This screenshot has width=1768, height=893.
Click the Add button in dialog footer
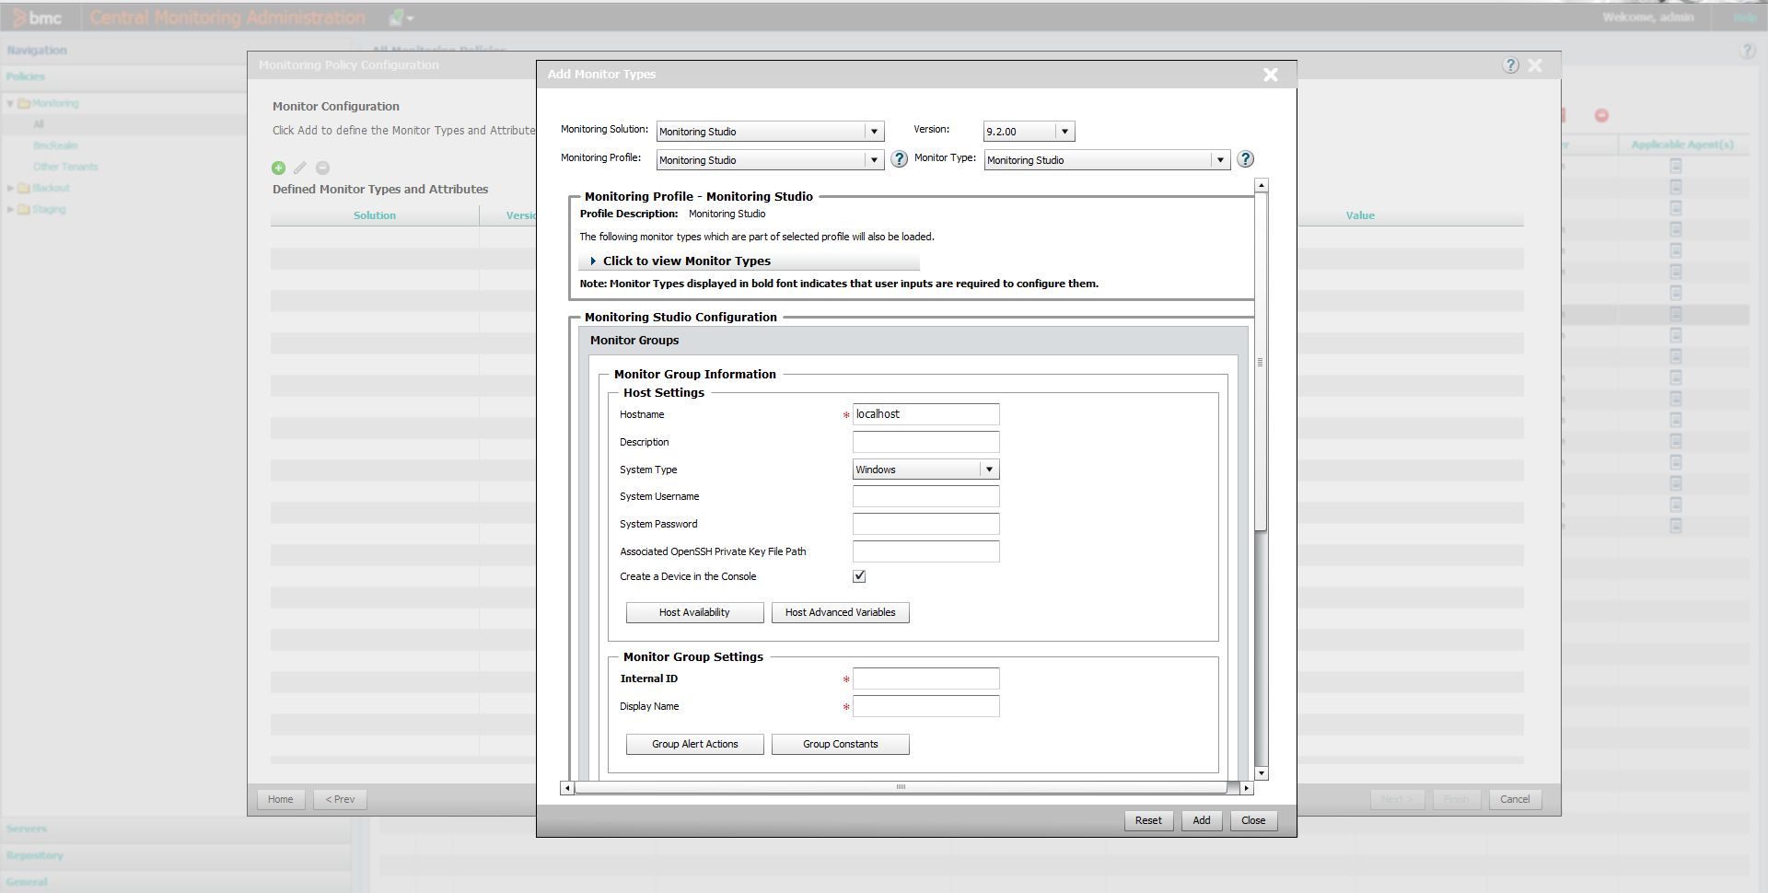coord(1202,820)
